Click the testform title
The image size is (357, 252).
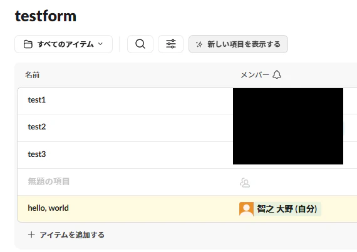pos(46,16)
